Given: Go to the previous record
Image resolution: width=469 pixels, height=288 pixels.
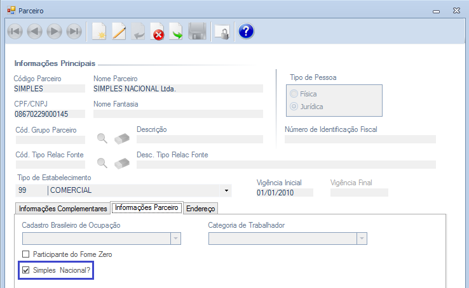Looking at the screenshot, I should pyautogui.click(x=35, y=31).
